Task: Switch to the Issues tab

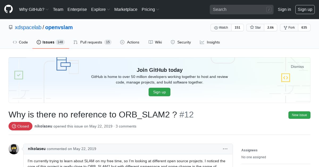Action: click(51, 42)
